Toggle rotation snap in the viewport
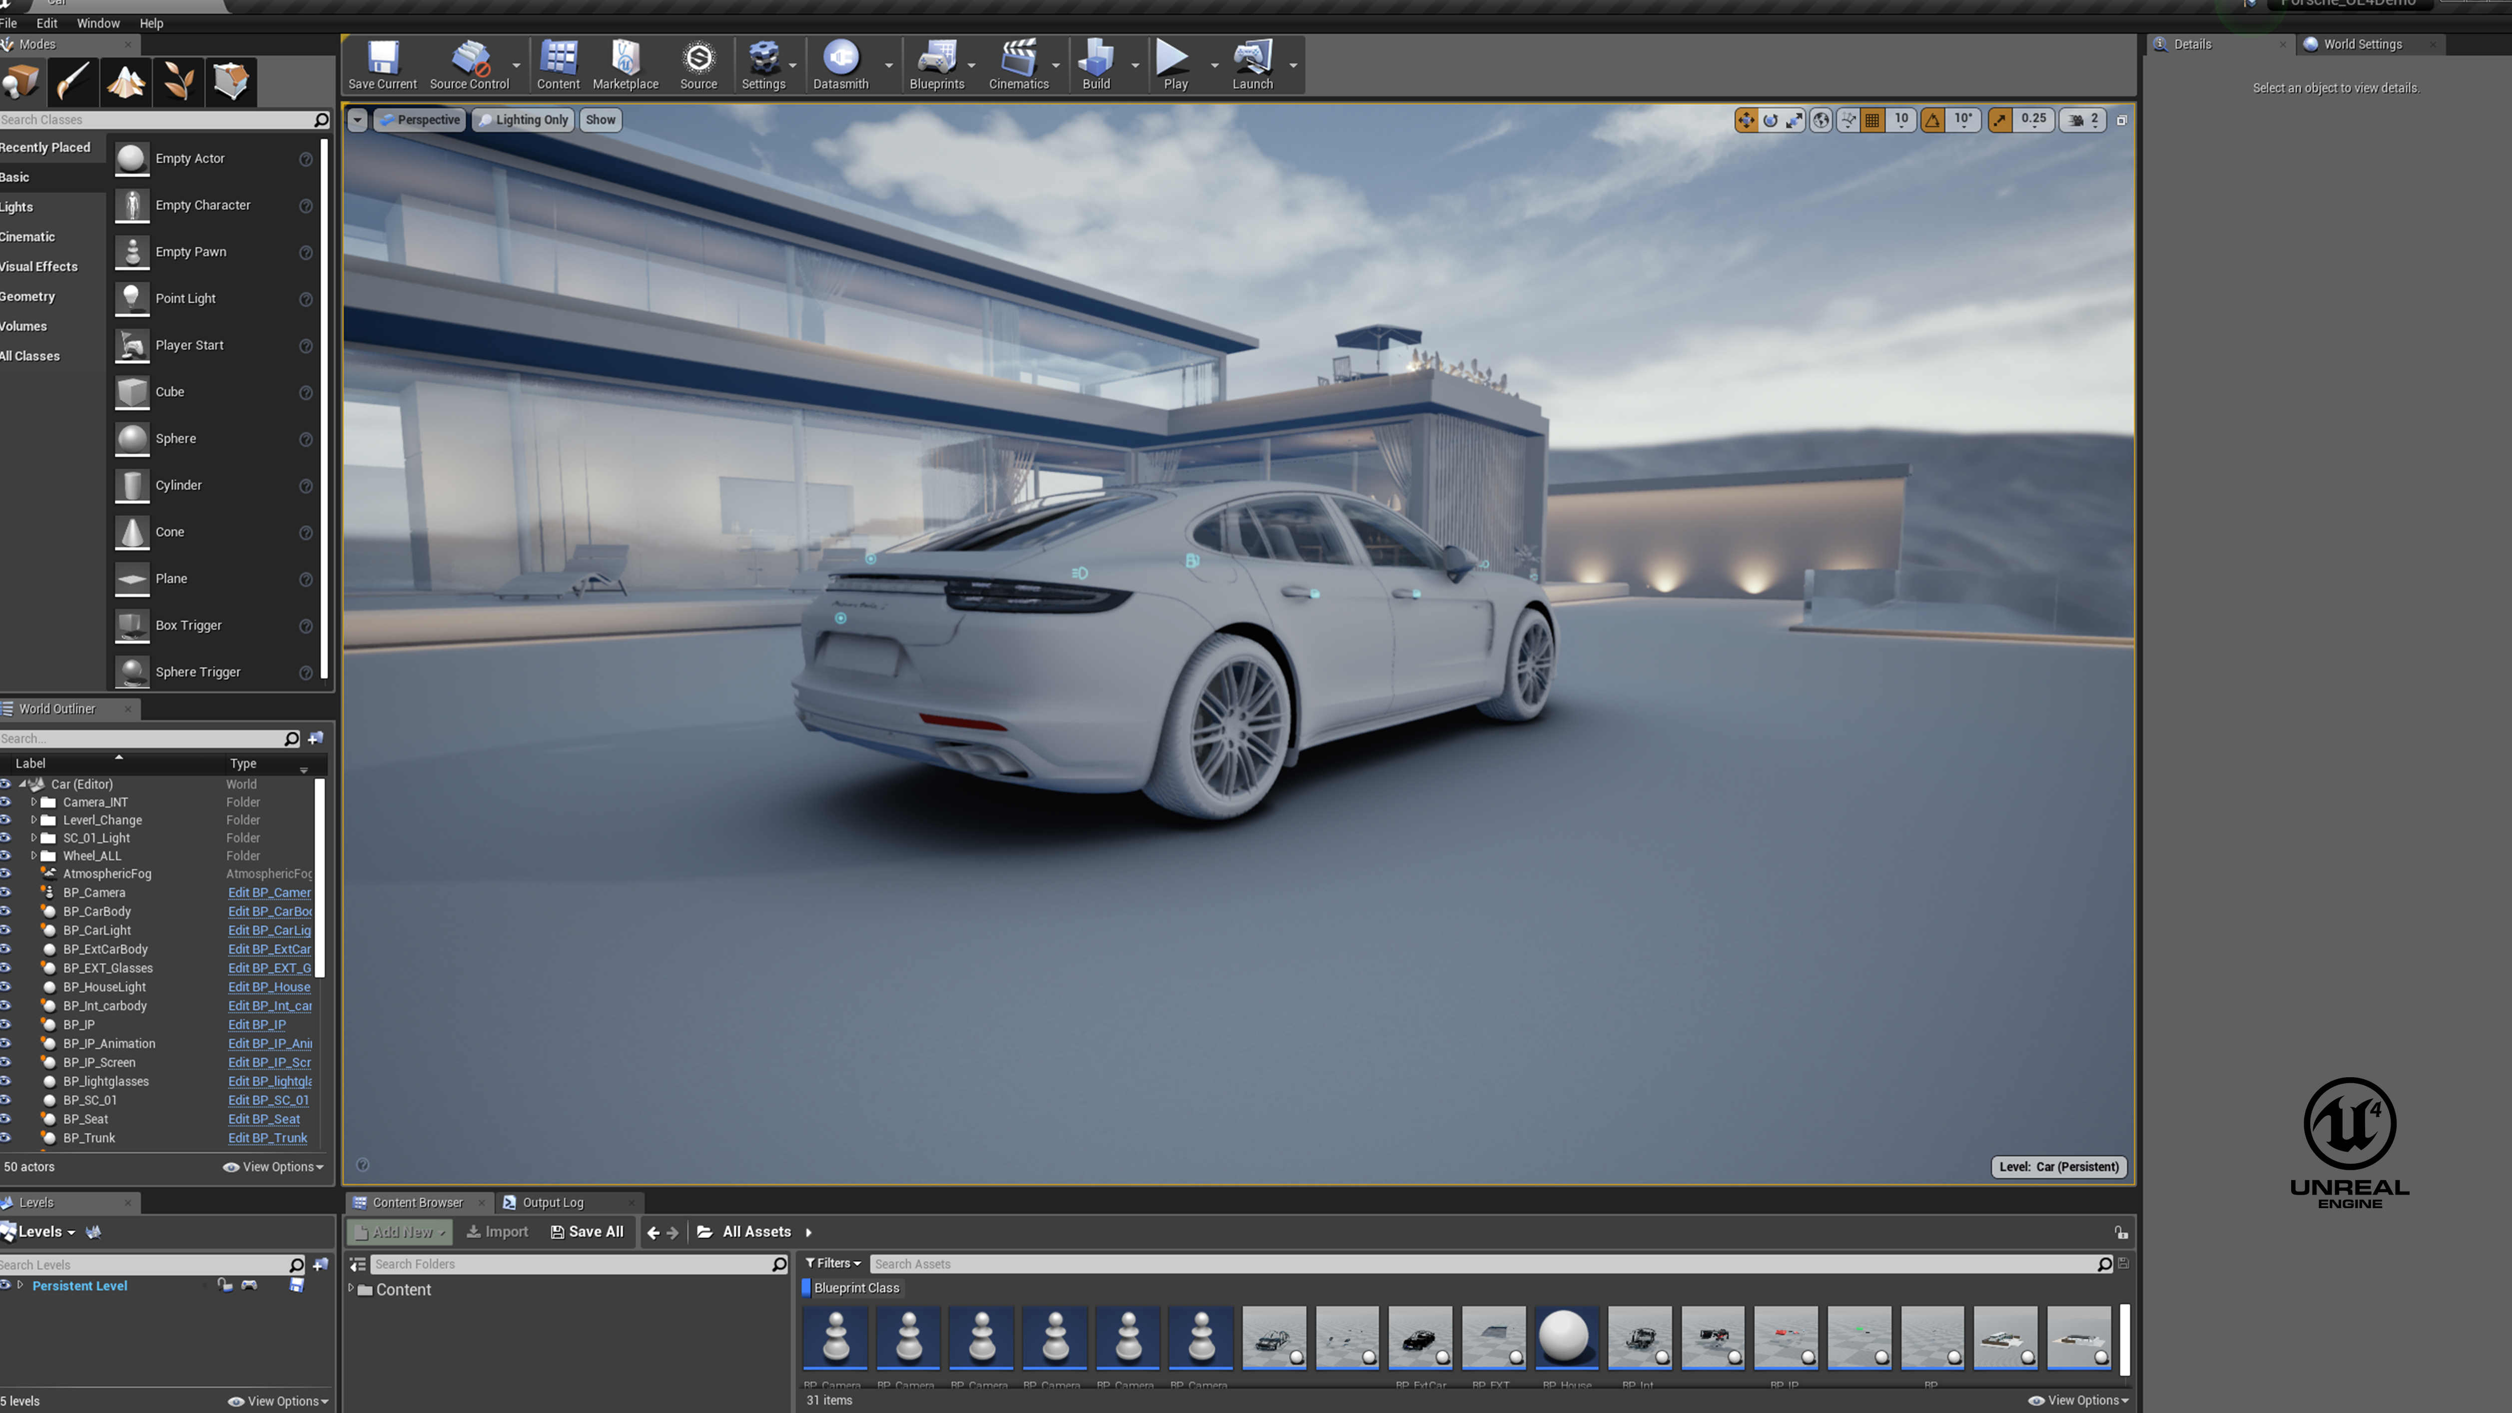2512x1413 pixels. (1933, 119)
